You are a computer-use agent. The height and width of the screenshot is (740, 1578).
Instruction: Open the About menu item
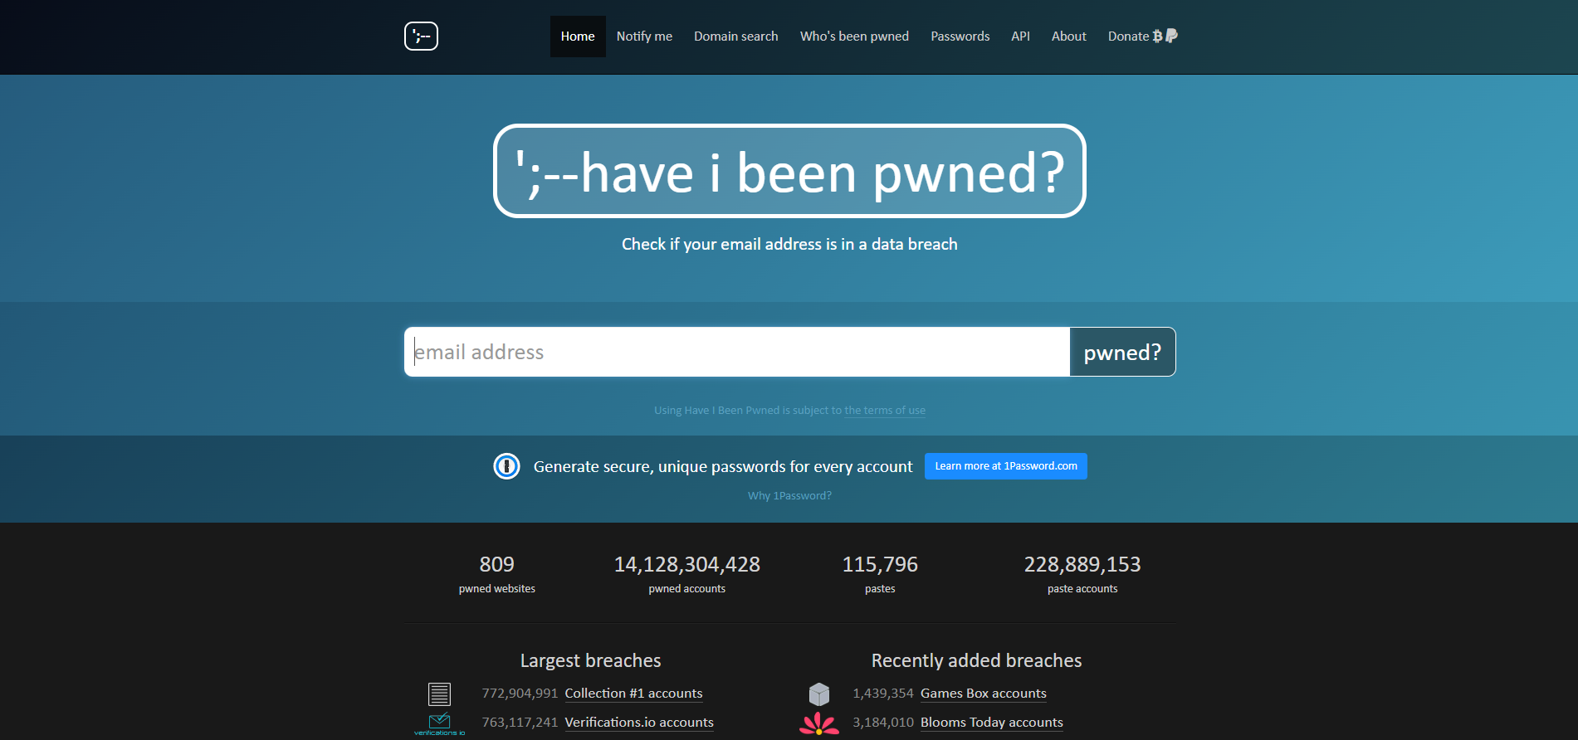[1068, 37]
